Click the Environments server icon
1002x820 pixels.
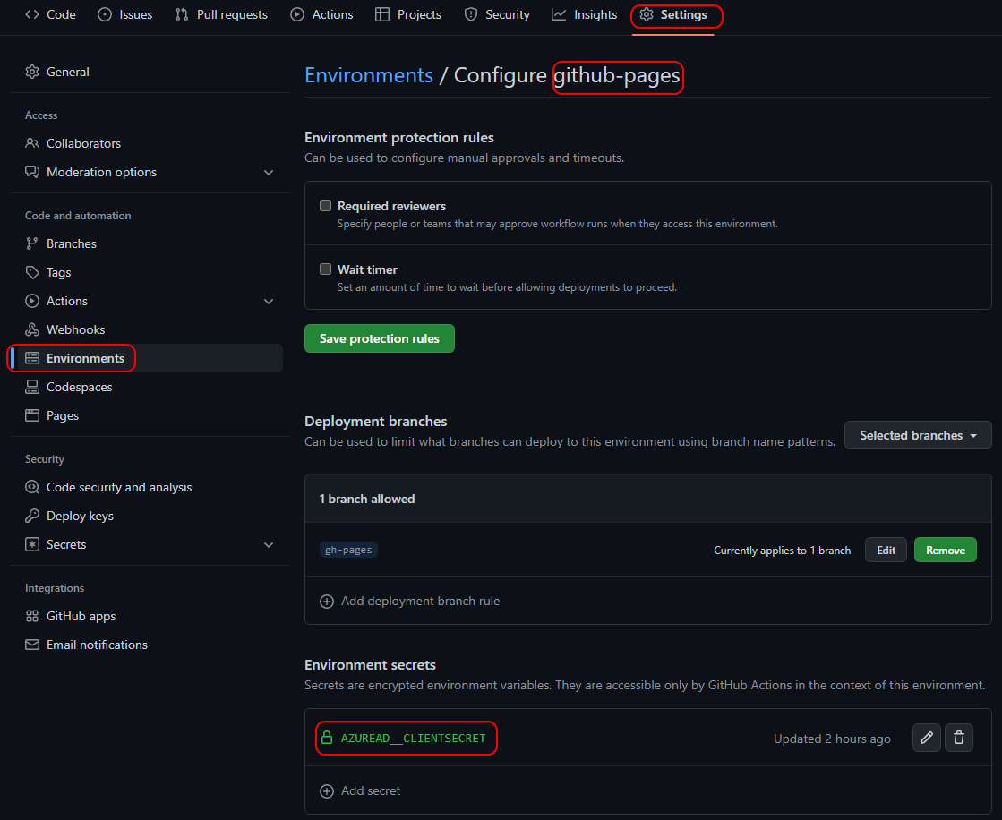pos(32,358)
